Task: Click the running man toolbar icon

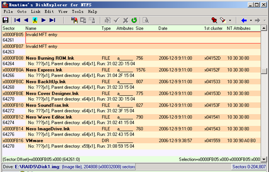Action: [35, 20]
